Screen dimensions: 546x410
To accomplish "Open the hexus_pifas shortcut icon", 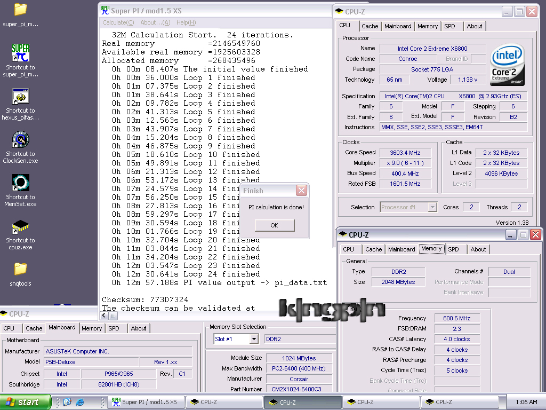I will click(x=21, y=96).
